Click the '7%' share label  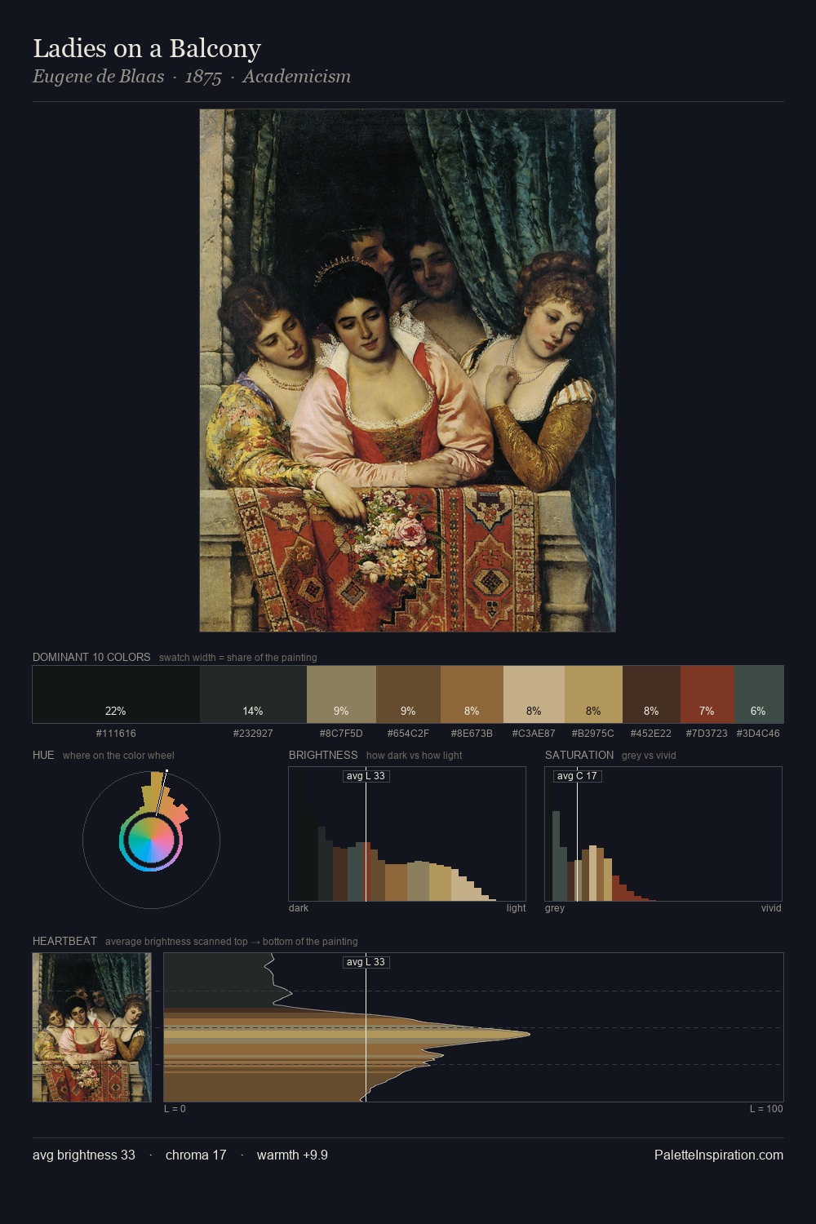point(707,711)
